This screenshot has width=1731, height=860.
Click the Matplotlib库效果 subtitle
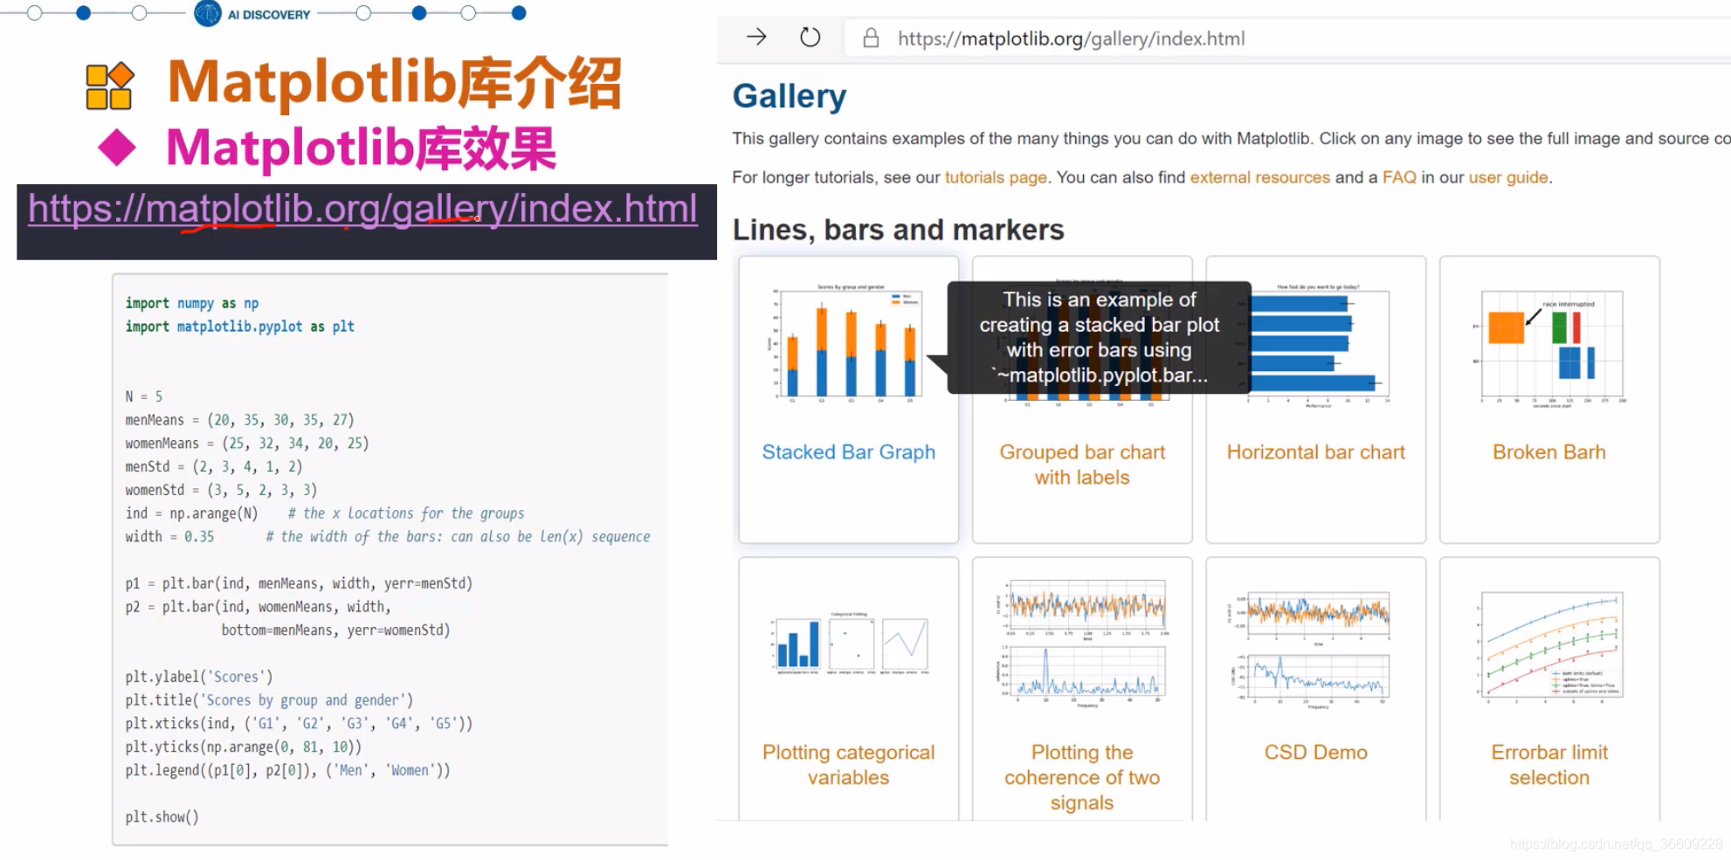pyautogui.click(x=361, y=148)
